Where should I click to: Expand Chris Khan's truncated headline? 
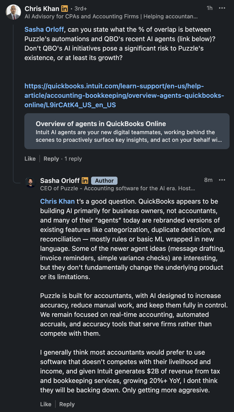click(x=111, y=17)
